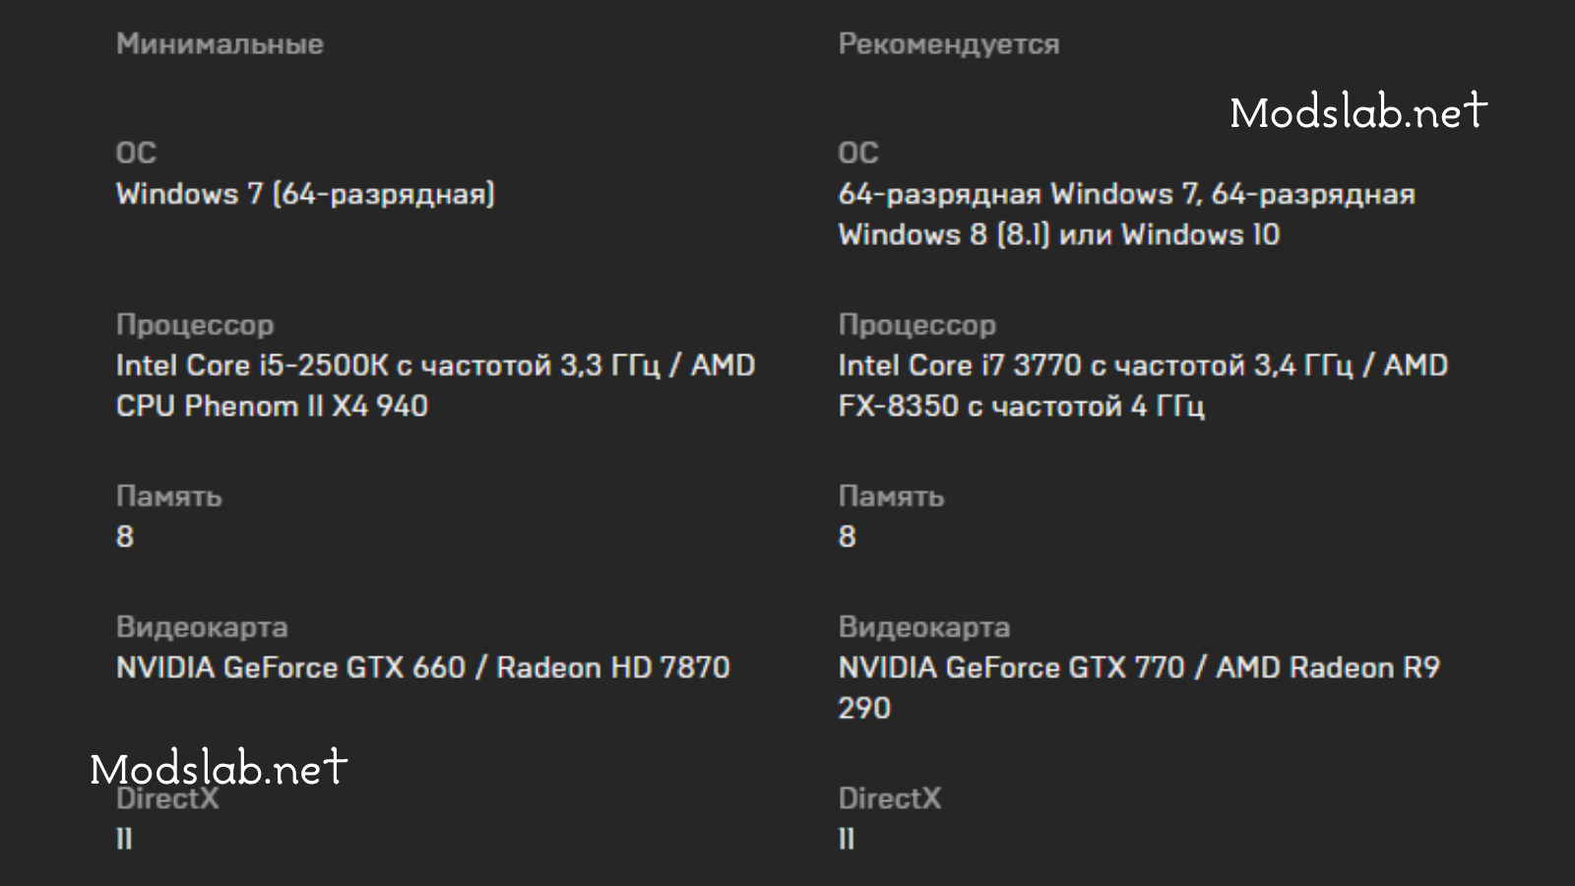
Task: Click the recommended Память value 8
Action: [848, 537]
